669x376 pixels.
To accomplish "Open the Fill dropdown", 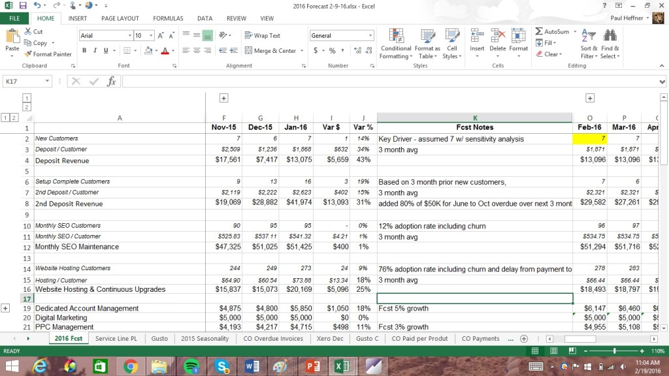I will 546,42.
